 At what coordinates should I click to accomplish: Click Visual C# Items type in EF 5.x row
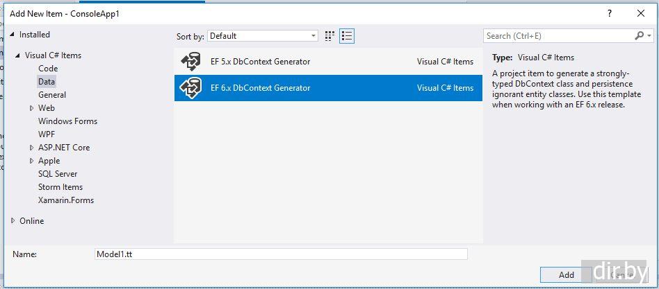click(445, 62)
